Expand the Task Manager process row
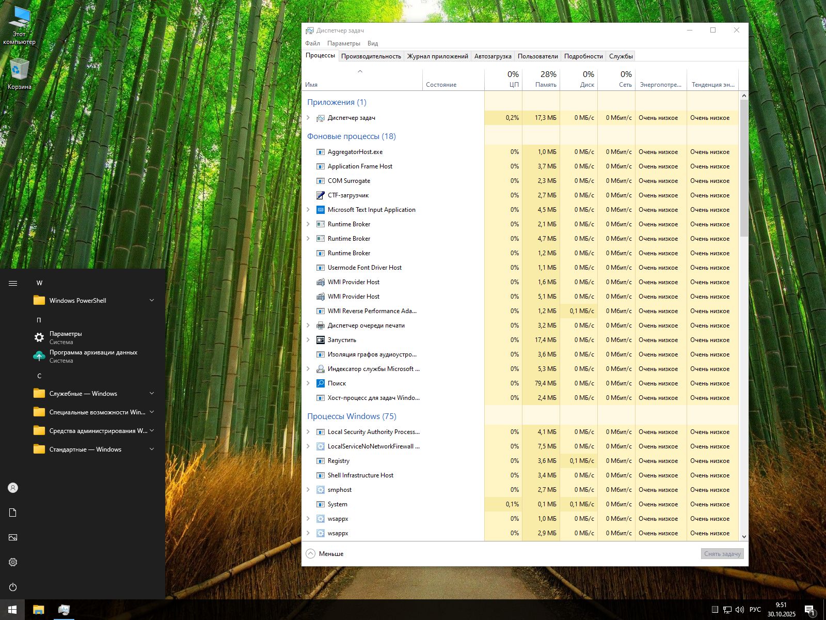This screenshot has width=826, height=620. pyautogui.click(x=308, y=118)
